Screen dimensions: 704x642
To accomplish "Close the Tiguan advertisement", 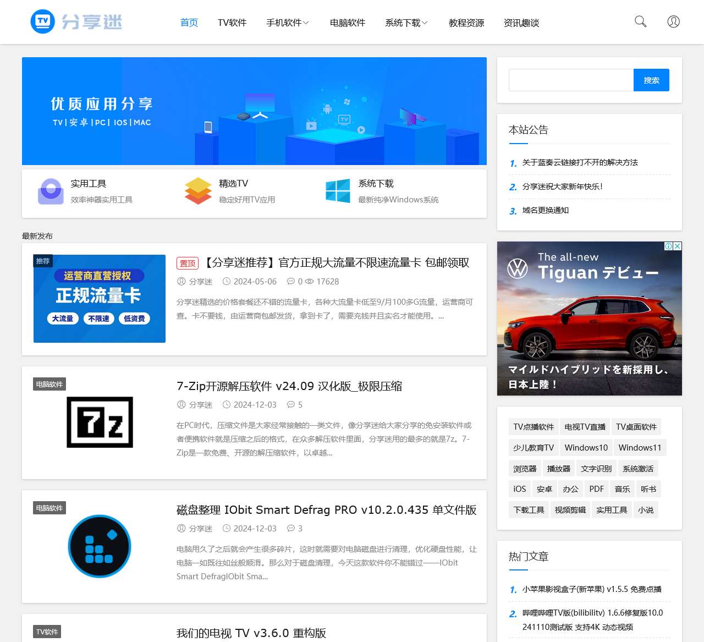I will point(678,246).
